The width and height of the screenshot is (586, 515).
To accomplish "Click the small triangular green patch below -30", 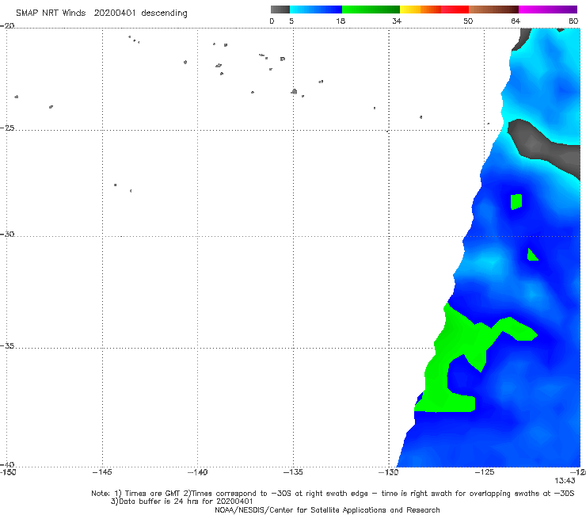I will (532, 255).
